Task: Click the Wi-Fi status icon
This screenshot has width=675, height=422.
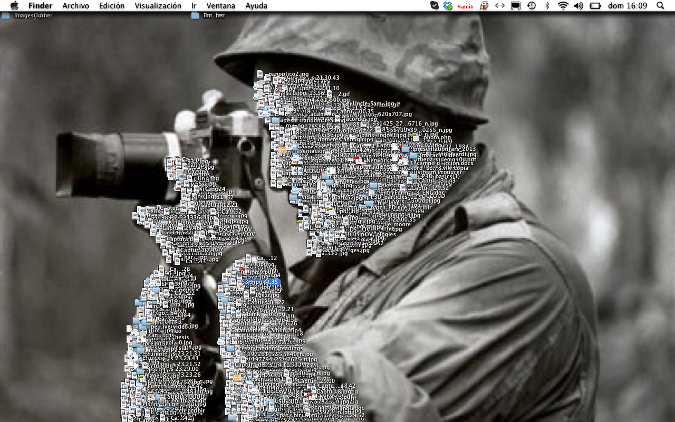Action: pyautogui.click(x=563, y=6)
